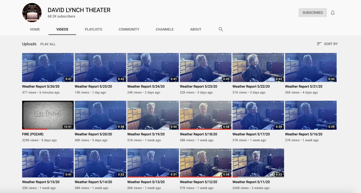Click the notification bell icon
361x193 pixels.
coord(333,13)
